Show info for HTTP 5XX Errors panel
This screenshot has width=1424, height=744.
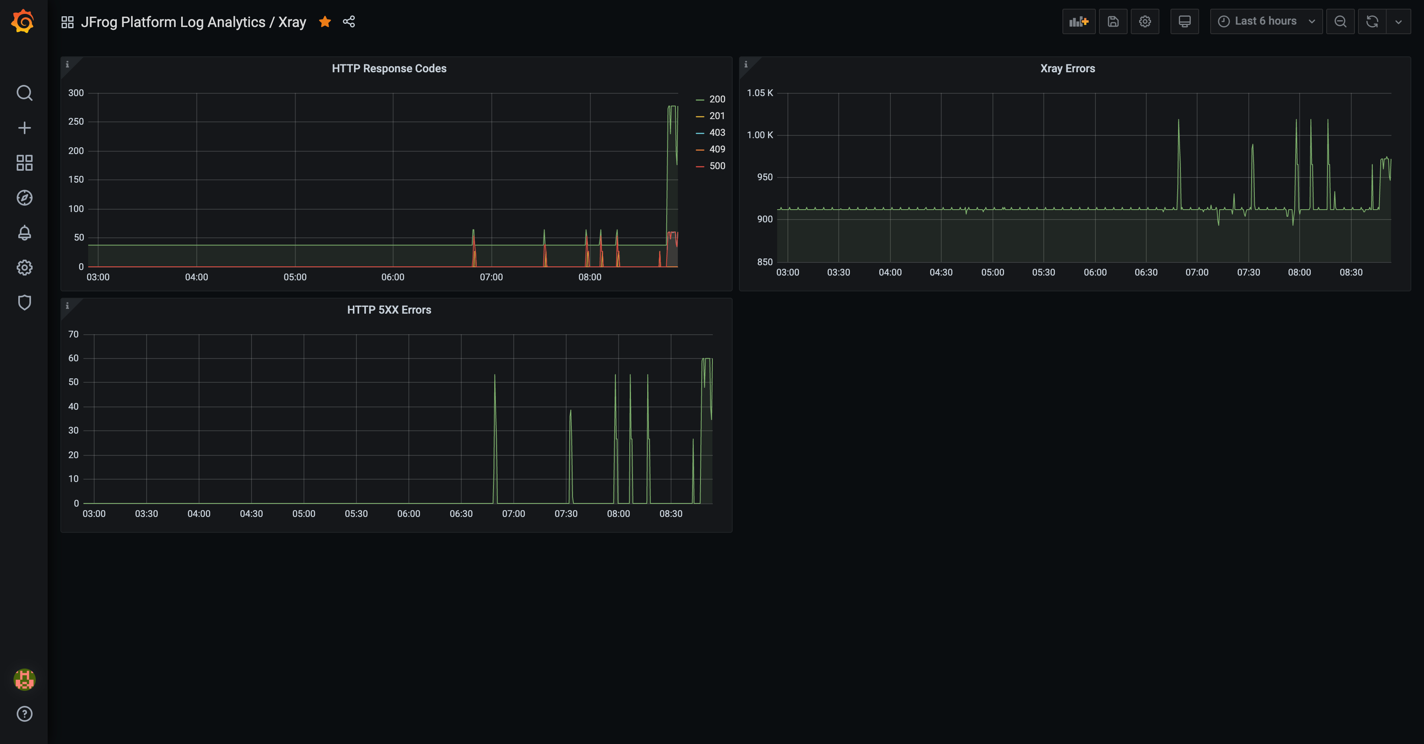click(x=68, y=305)
